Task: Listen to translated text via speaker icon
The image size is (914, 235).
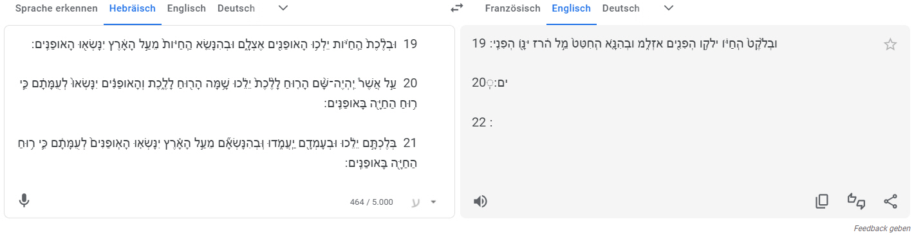Action: [x=480, y=202]
